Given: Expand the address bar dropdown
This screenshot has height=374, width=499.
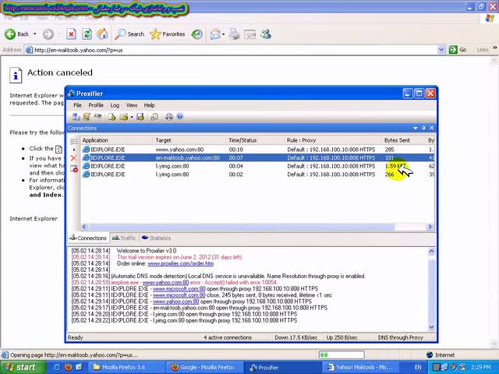Looking at the screenshot, I should 441,50.
